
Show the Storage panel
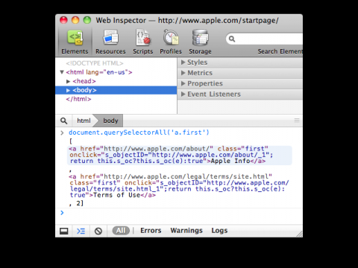(200, 42)
